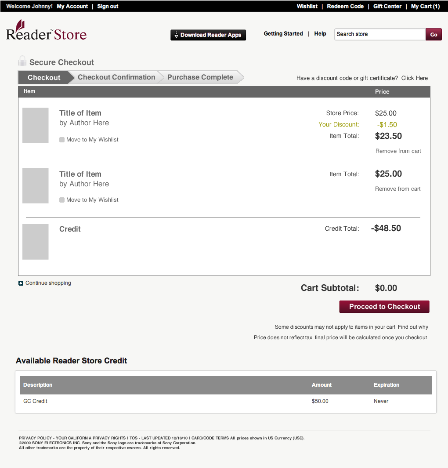Click the Secure Checkout lock icon
Screen dimensions: 448x468
(x=22, y=61)
